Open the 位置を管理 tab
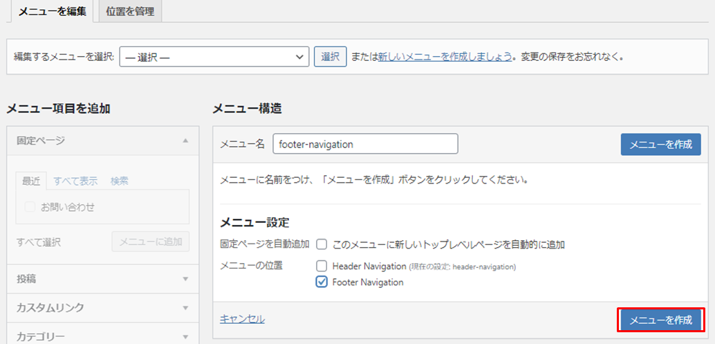The image size is (715, 344). (x=130, y=12)
